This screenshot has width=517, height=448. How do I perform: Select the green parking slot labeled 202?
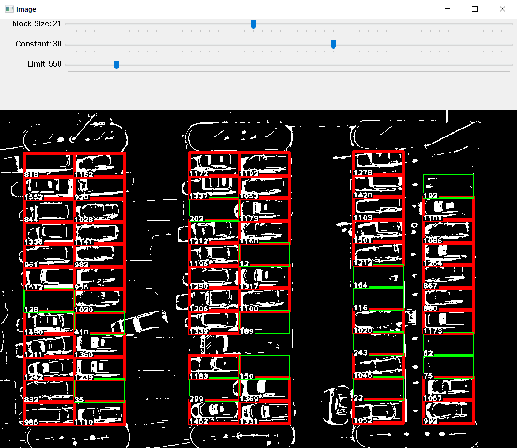[214, 210]
